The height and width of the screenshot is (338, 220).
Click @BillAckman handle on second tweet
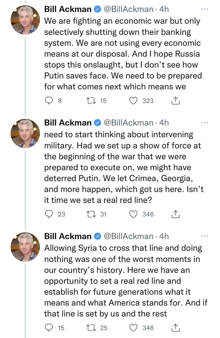(128, 123)
